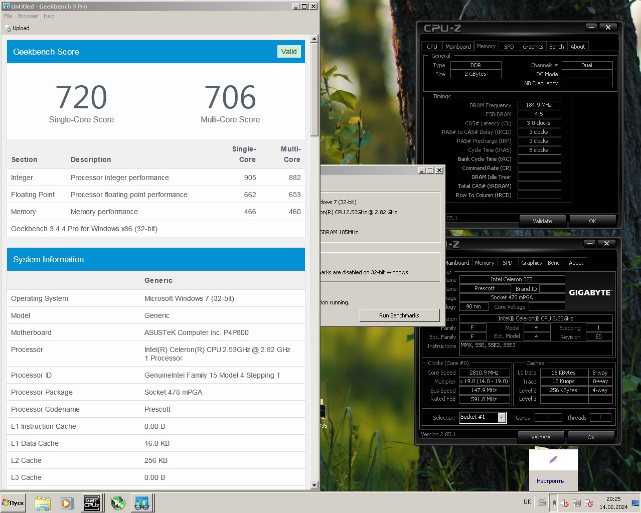Click the on-screen keyboard icon in taskbar
Screen dimensions: 641x513
click(x=542, y=502)
